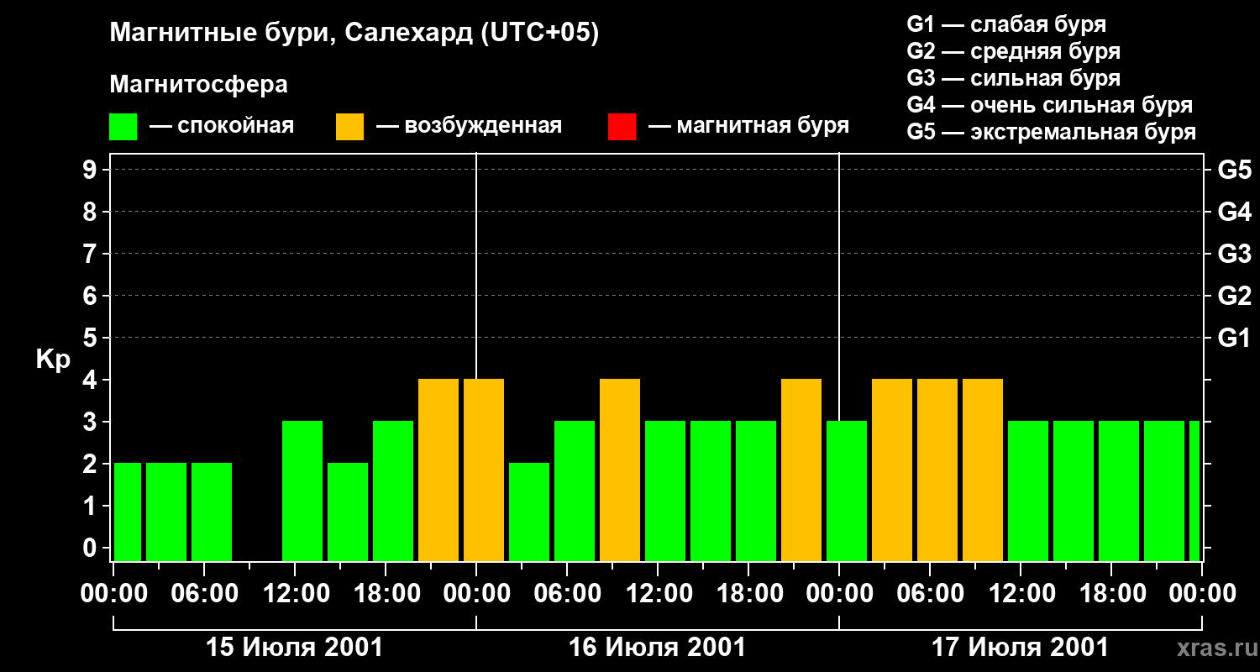
Task: Click the 15 July 21:00–00:00 orange bar
Action: click(438, 470)
